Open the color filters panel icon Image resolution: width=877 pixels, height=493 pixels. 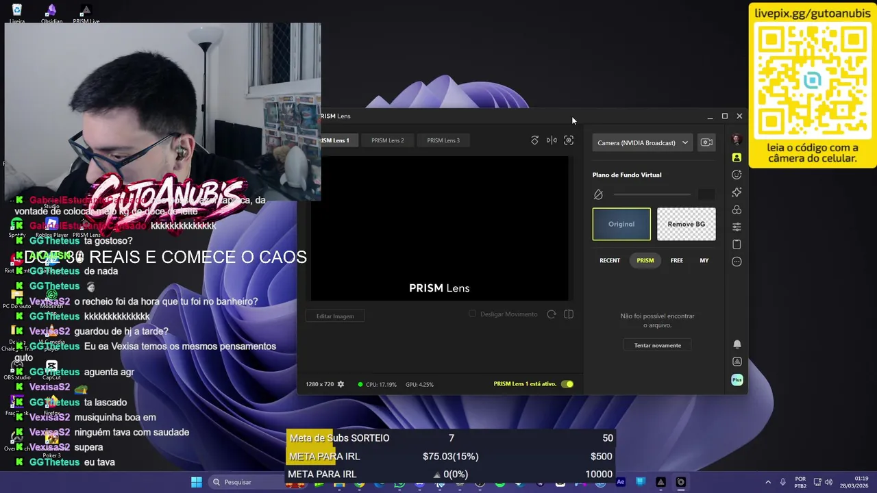(737, 210)
